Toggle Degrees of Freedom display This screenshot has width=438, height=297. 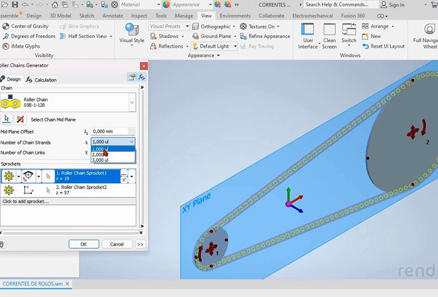[5, 36]
